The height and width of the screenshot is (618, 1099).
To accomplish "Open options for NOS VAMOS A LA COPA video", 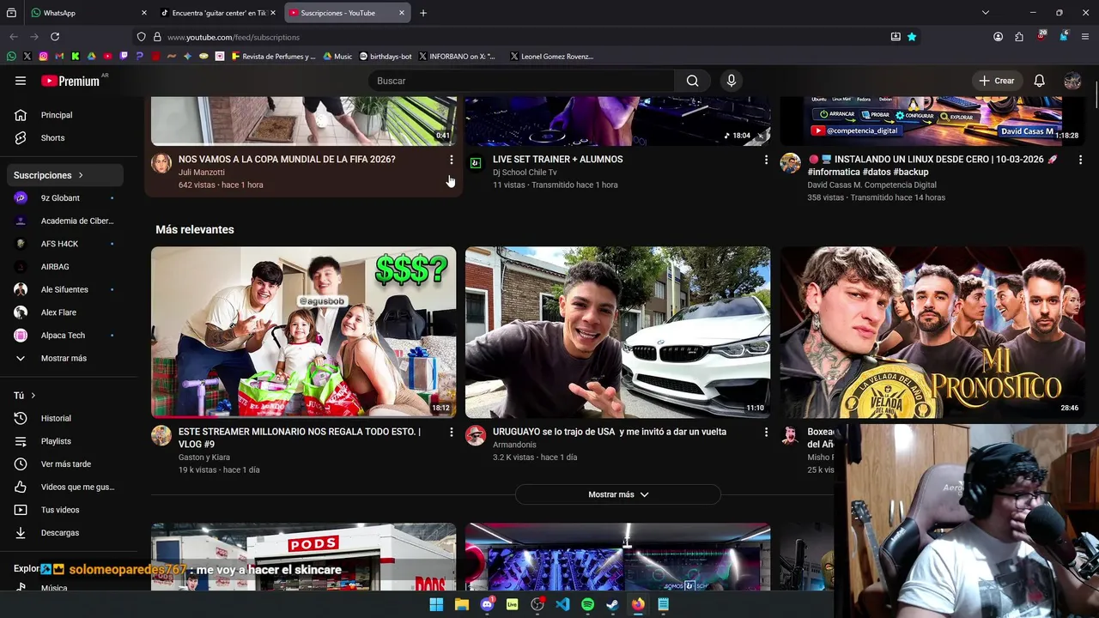I will pyautogui.click(x=451, y=160).
